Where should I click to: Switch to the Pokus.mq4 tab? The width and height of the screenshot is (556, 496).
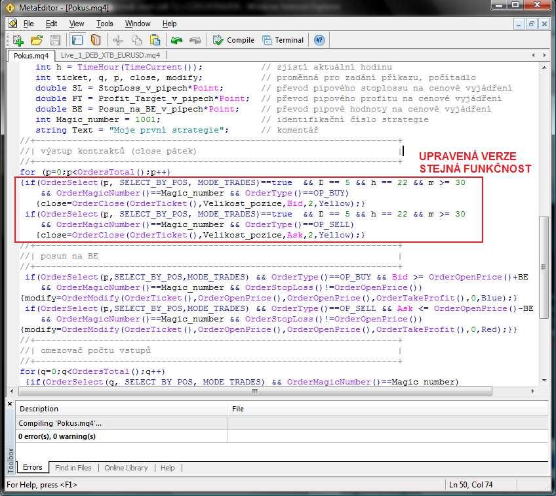(x=31, y=55)
